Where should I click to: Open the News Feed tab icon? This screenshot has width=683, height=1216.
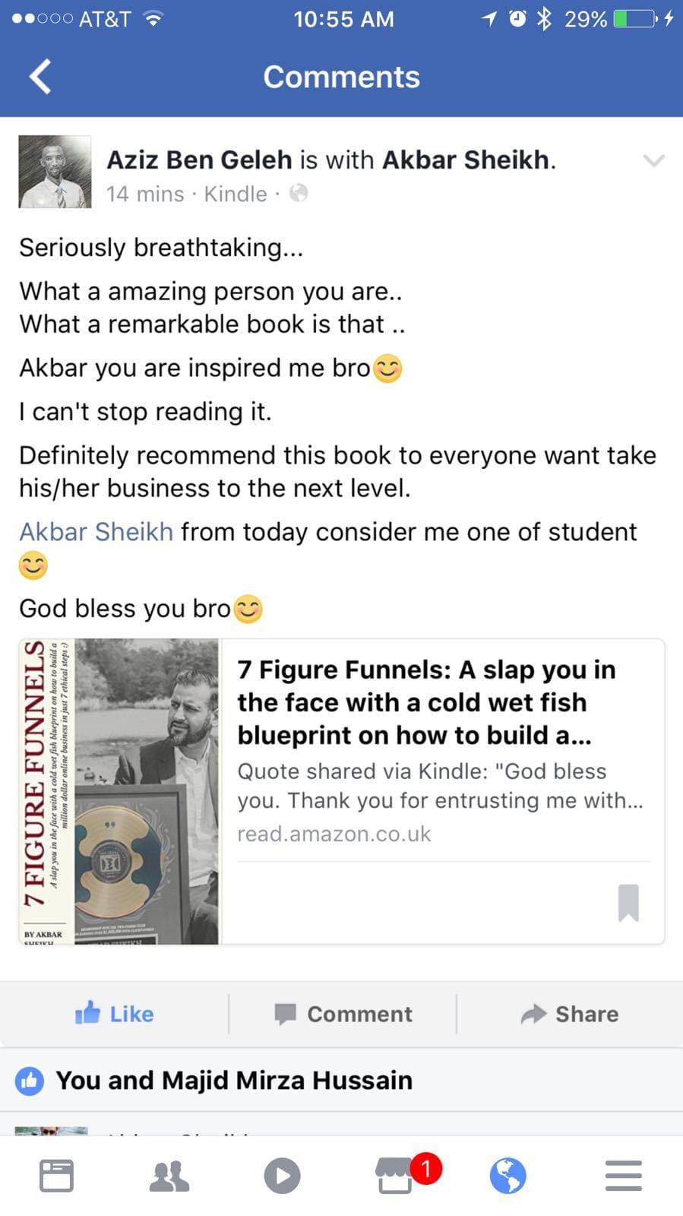(56, 1176)
